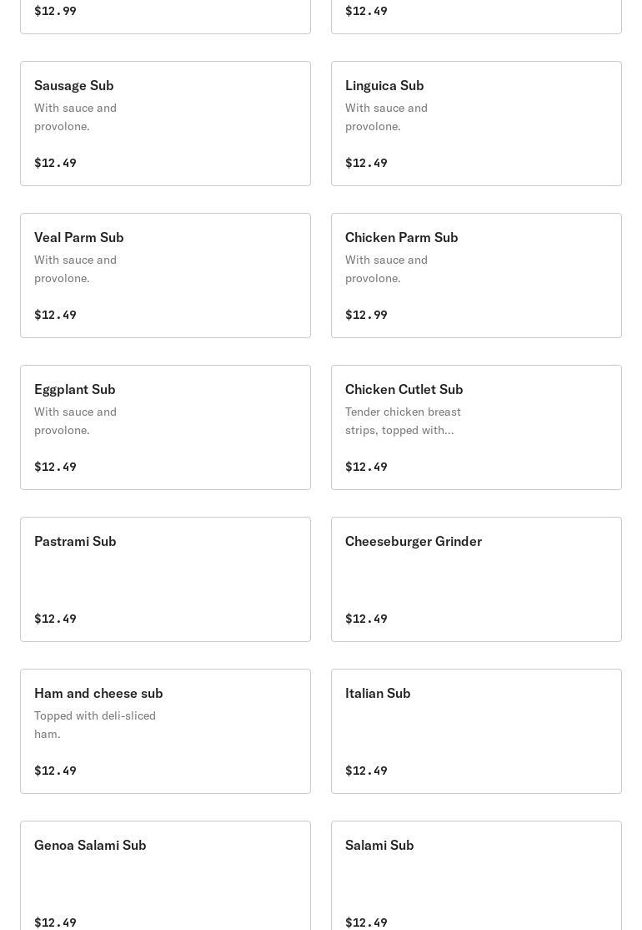Select the Italian Sub item

(476, 731)
